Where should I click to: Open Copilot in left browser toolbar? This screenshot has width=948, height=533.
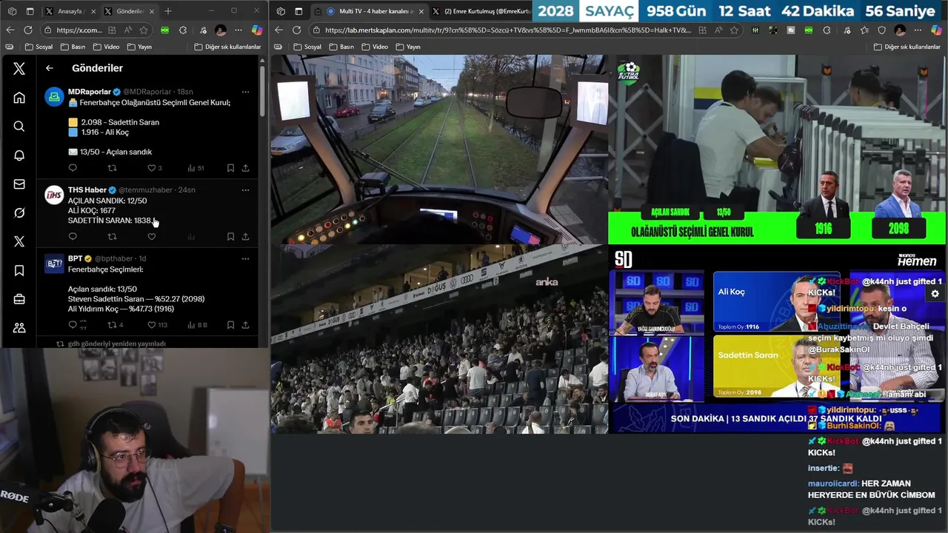coord(256,30)
